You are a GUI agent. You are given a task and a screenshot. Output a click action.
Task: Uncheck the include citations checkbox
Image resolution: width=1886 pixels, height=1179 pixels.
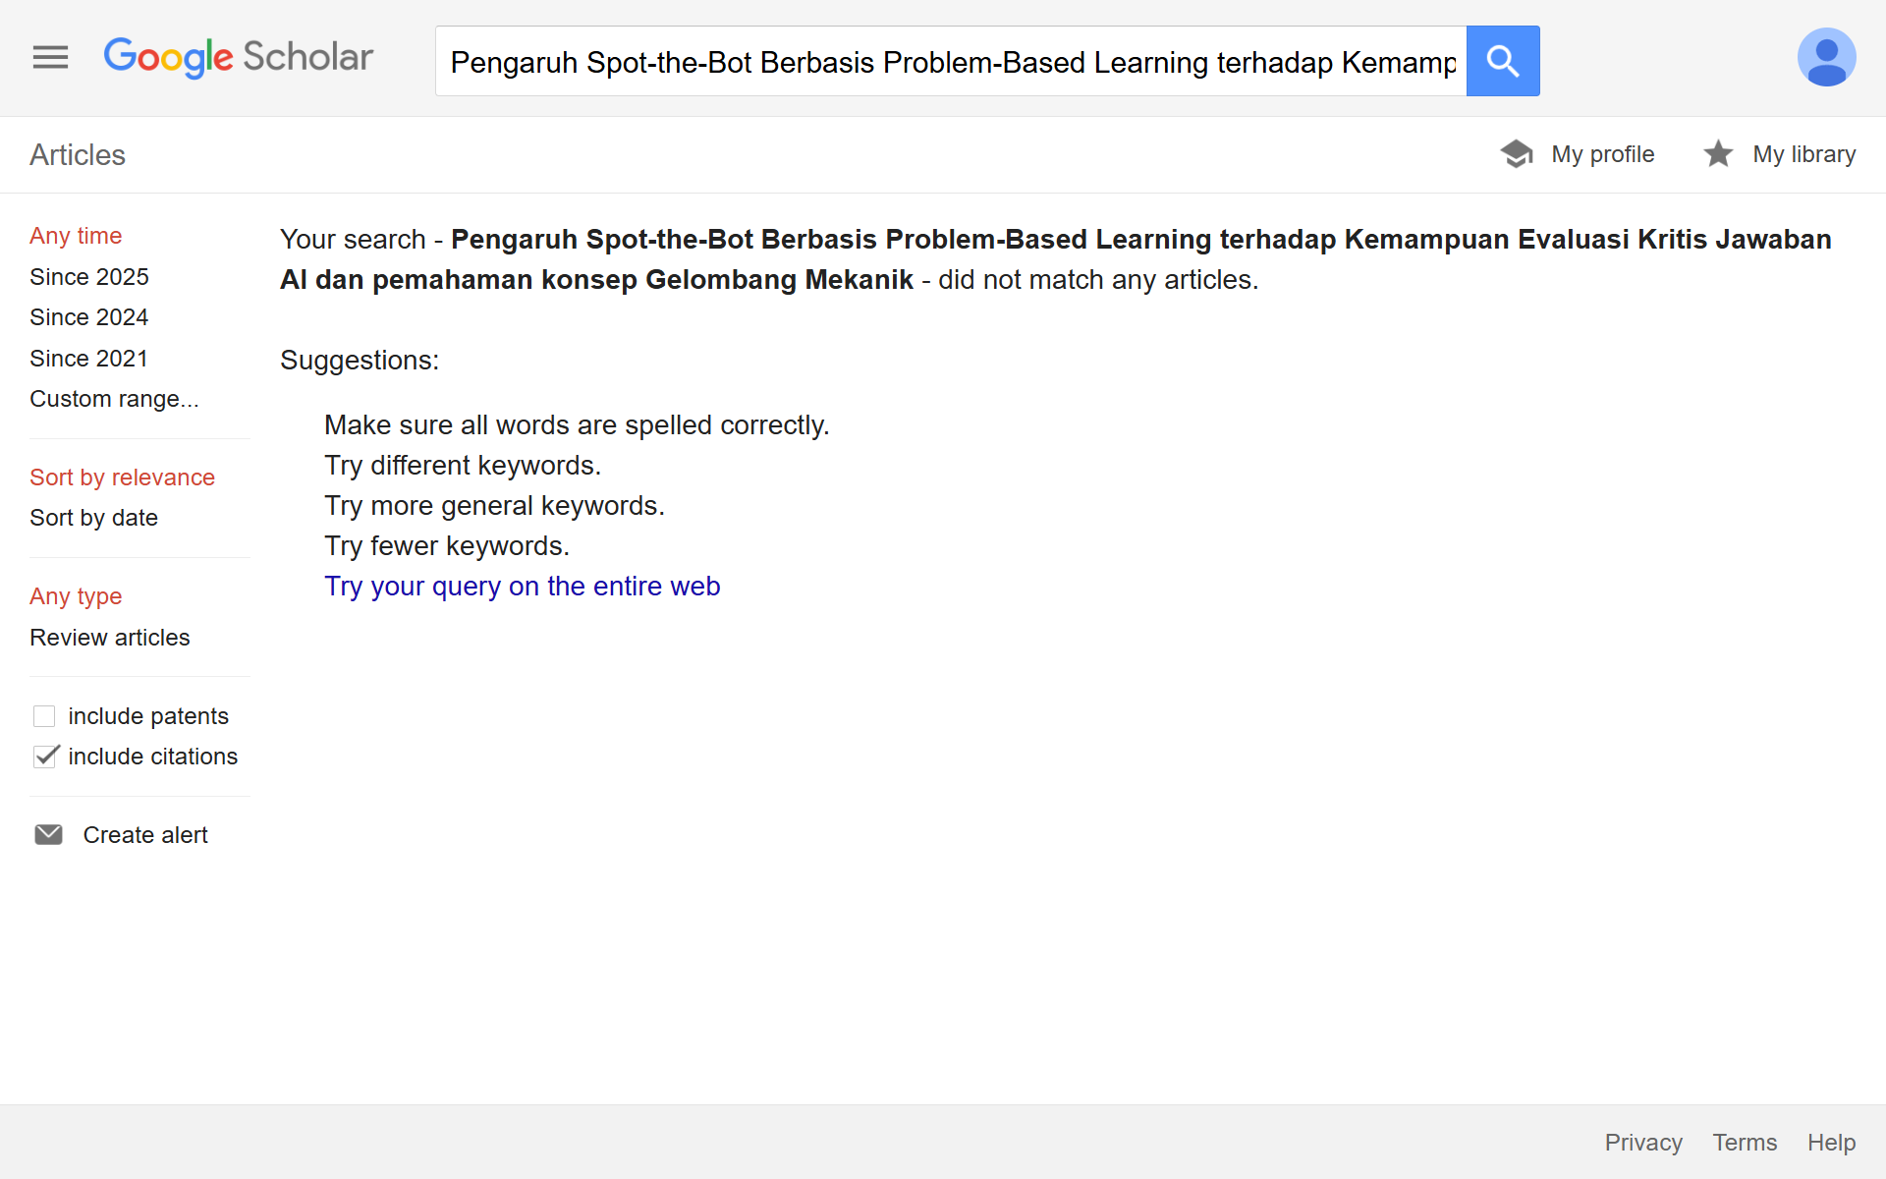pyautogui.click(x=45, y=757)
